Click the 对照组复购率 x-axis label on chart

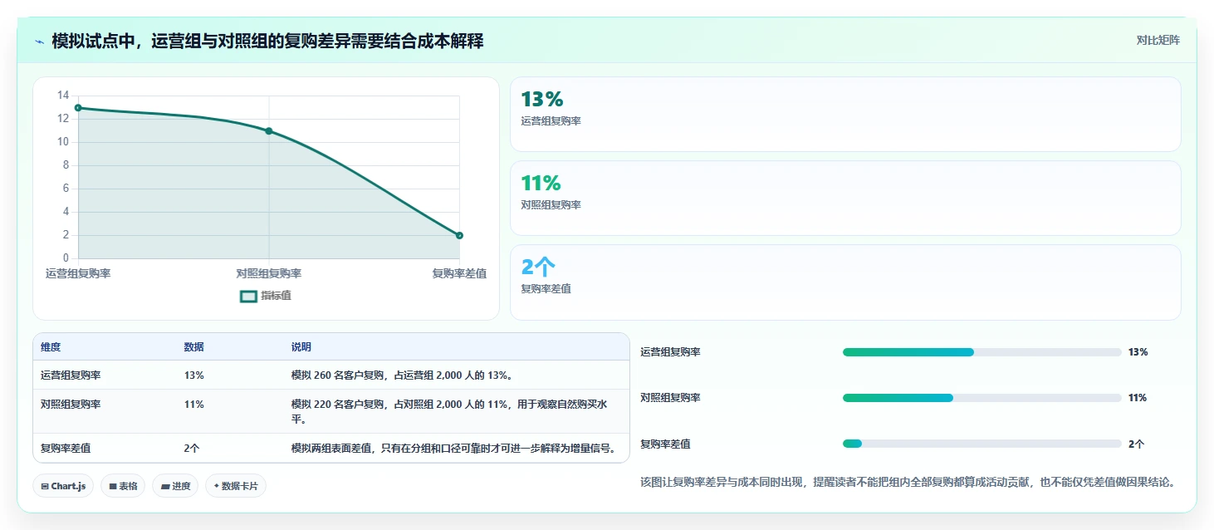(269, 273)
